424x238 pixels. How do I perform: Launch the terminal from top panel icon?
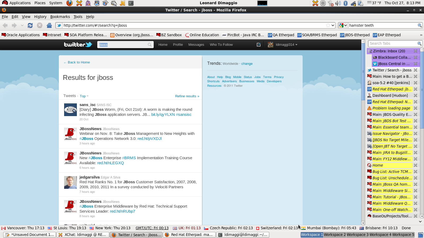pos(131,3)
